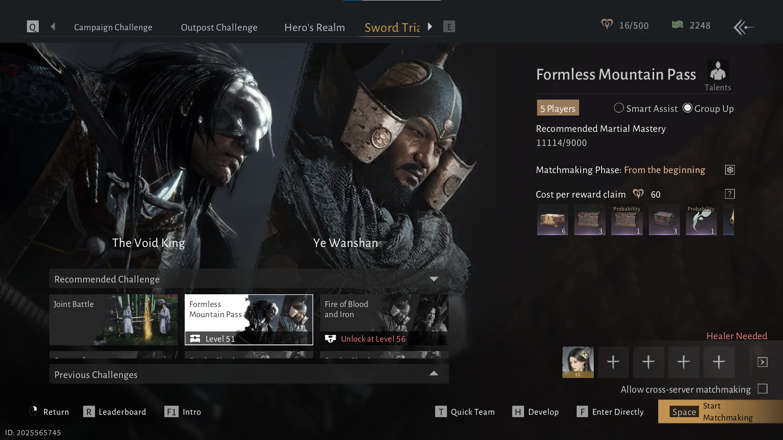This screenshot has width=783, height=440.
Task: Open the Leaderboard label
Action: 122,412
